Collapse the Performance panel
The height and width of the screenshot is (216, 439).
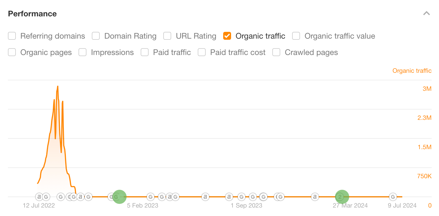pyautogui.click(x=427, y=13)
